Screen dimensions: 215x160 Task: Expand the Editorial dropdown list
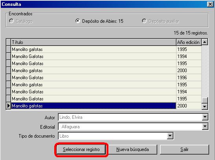click(205, 127)
